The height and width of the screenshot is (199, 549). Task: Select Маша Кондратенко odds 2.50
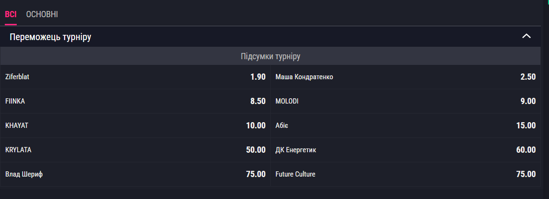tap(406, 77)
